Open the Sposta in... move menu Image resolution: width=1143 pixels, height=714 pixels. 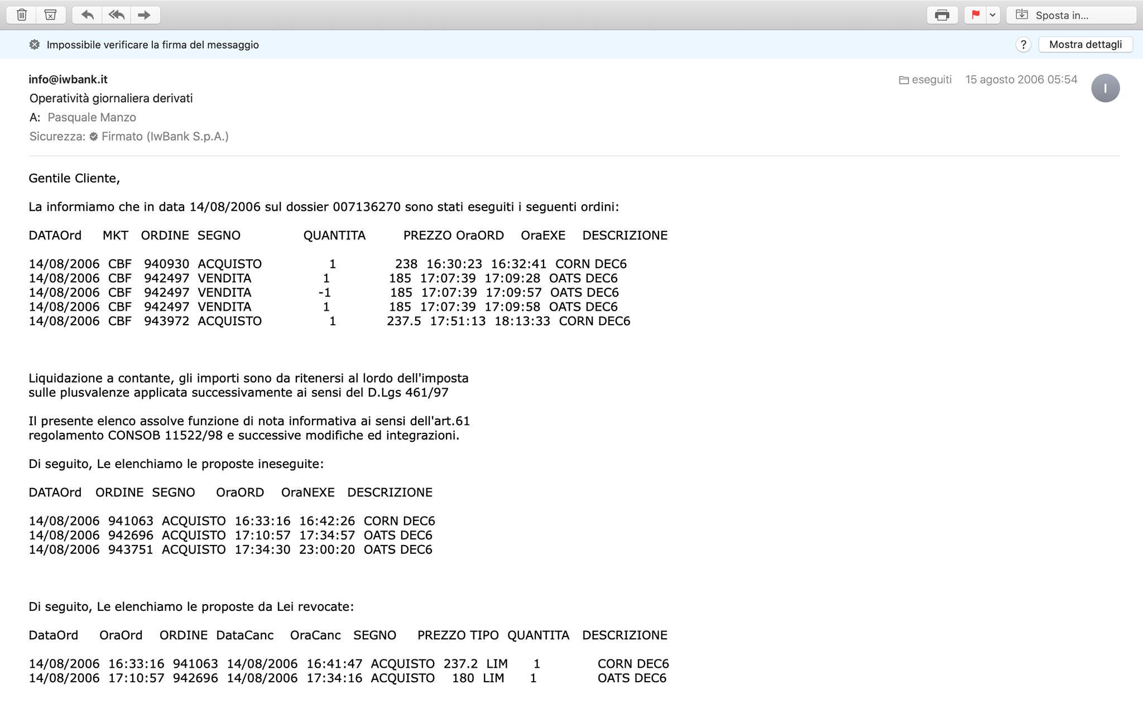[1071, 15]
